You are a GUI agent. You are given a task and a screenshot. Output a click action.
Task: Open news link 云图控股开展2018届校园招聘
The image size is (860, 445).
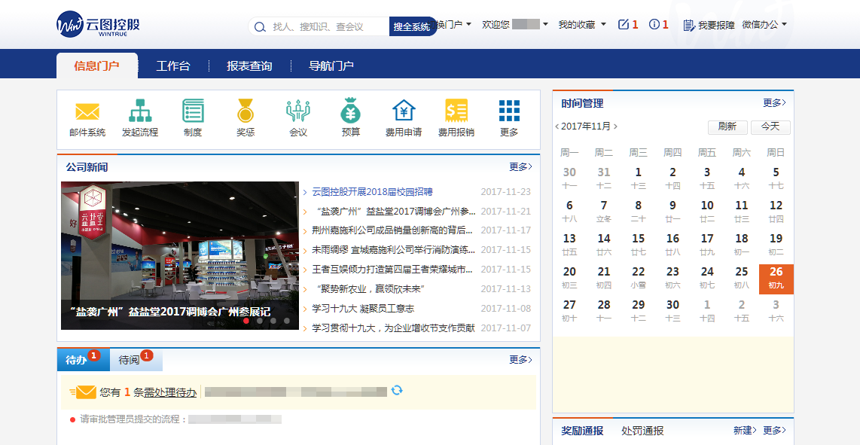[372, 192]
